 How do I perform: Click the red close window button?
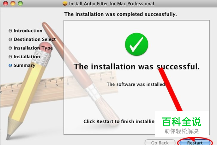tap(6, 3)
